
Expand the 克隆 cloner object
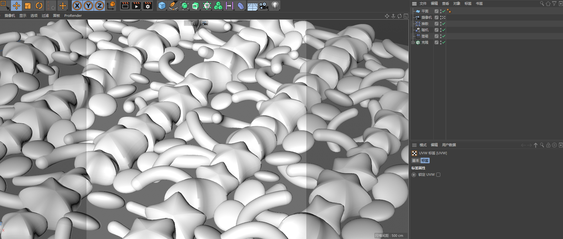pos(413,42)
